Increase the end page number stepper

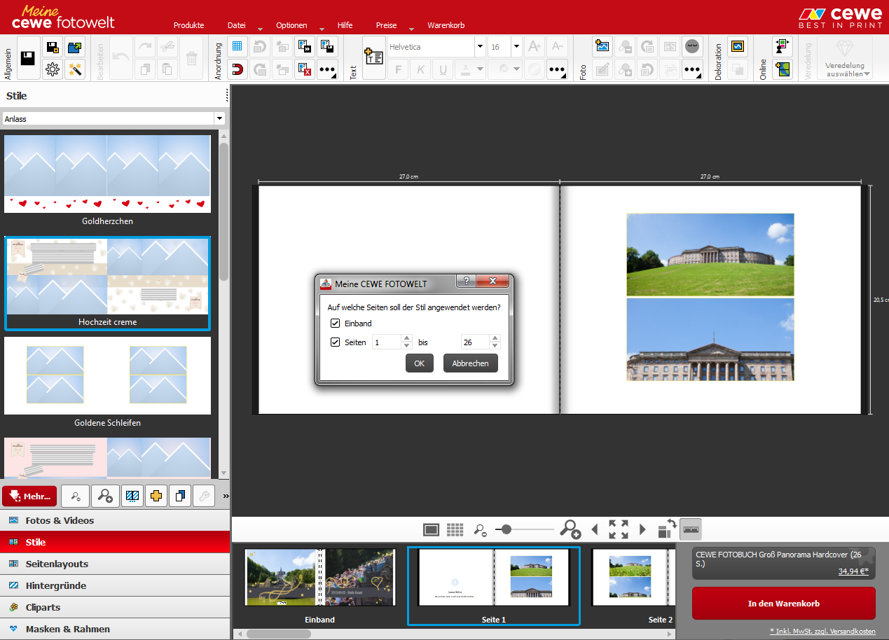(x=495, y=339)
